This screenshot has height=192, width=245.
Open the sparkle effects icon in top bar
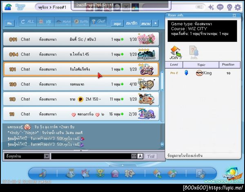click(211, 7)
